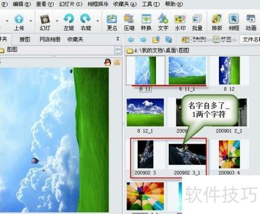Open the 批量 batch tool
The height and width of the screenshot is (214, 260).
(x=197, y=22)
